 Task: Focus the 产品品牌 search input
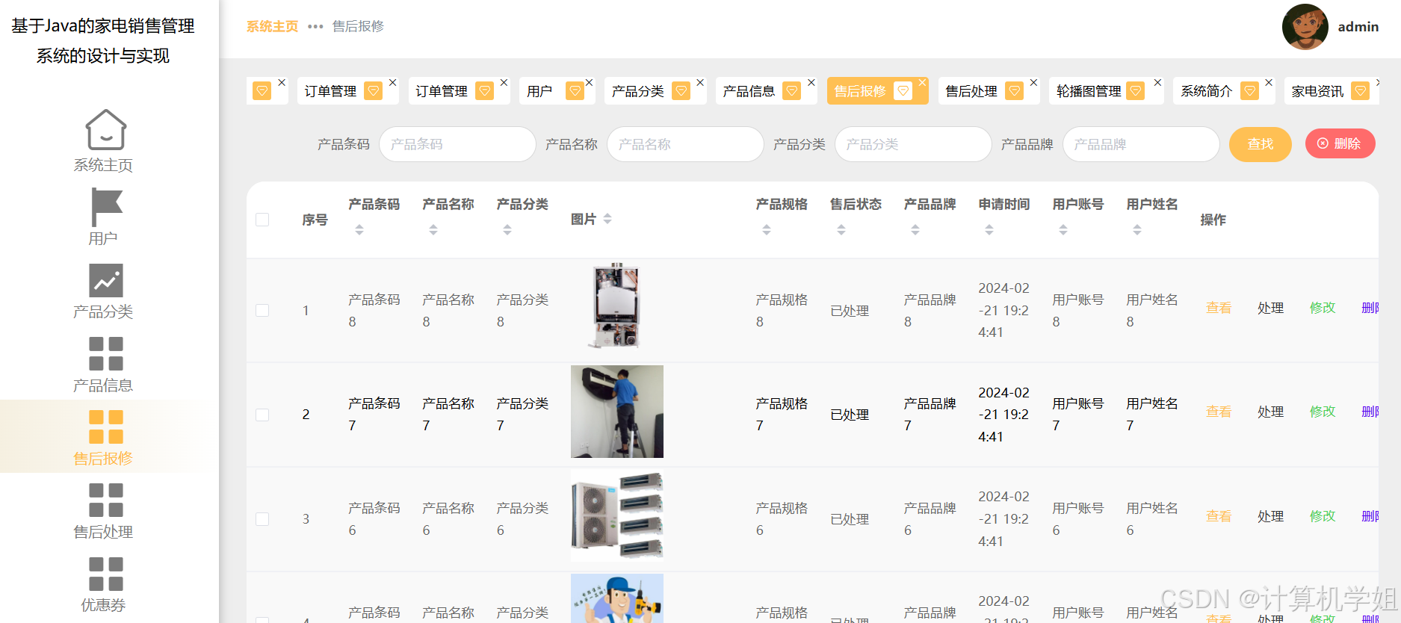pos(1141,144)
